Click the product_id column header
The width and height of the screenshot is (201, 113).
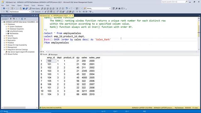[x=69, y=58]
